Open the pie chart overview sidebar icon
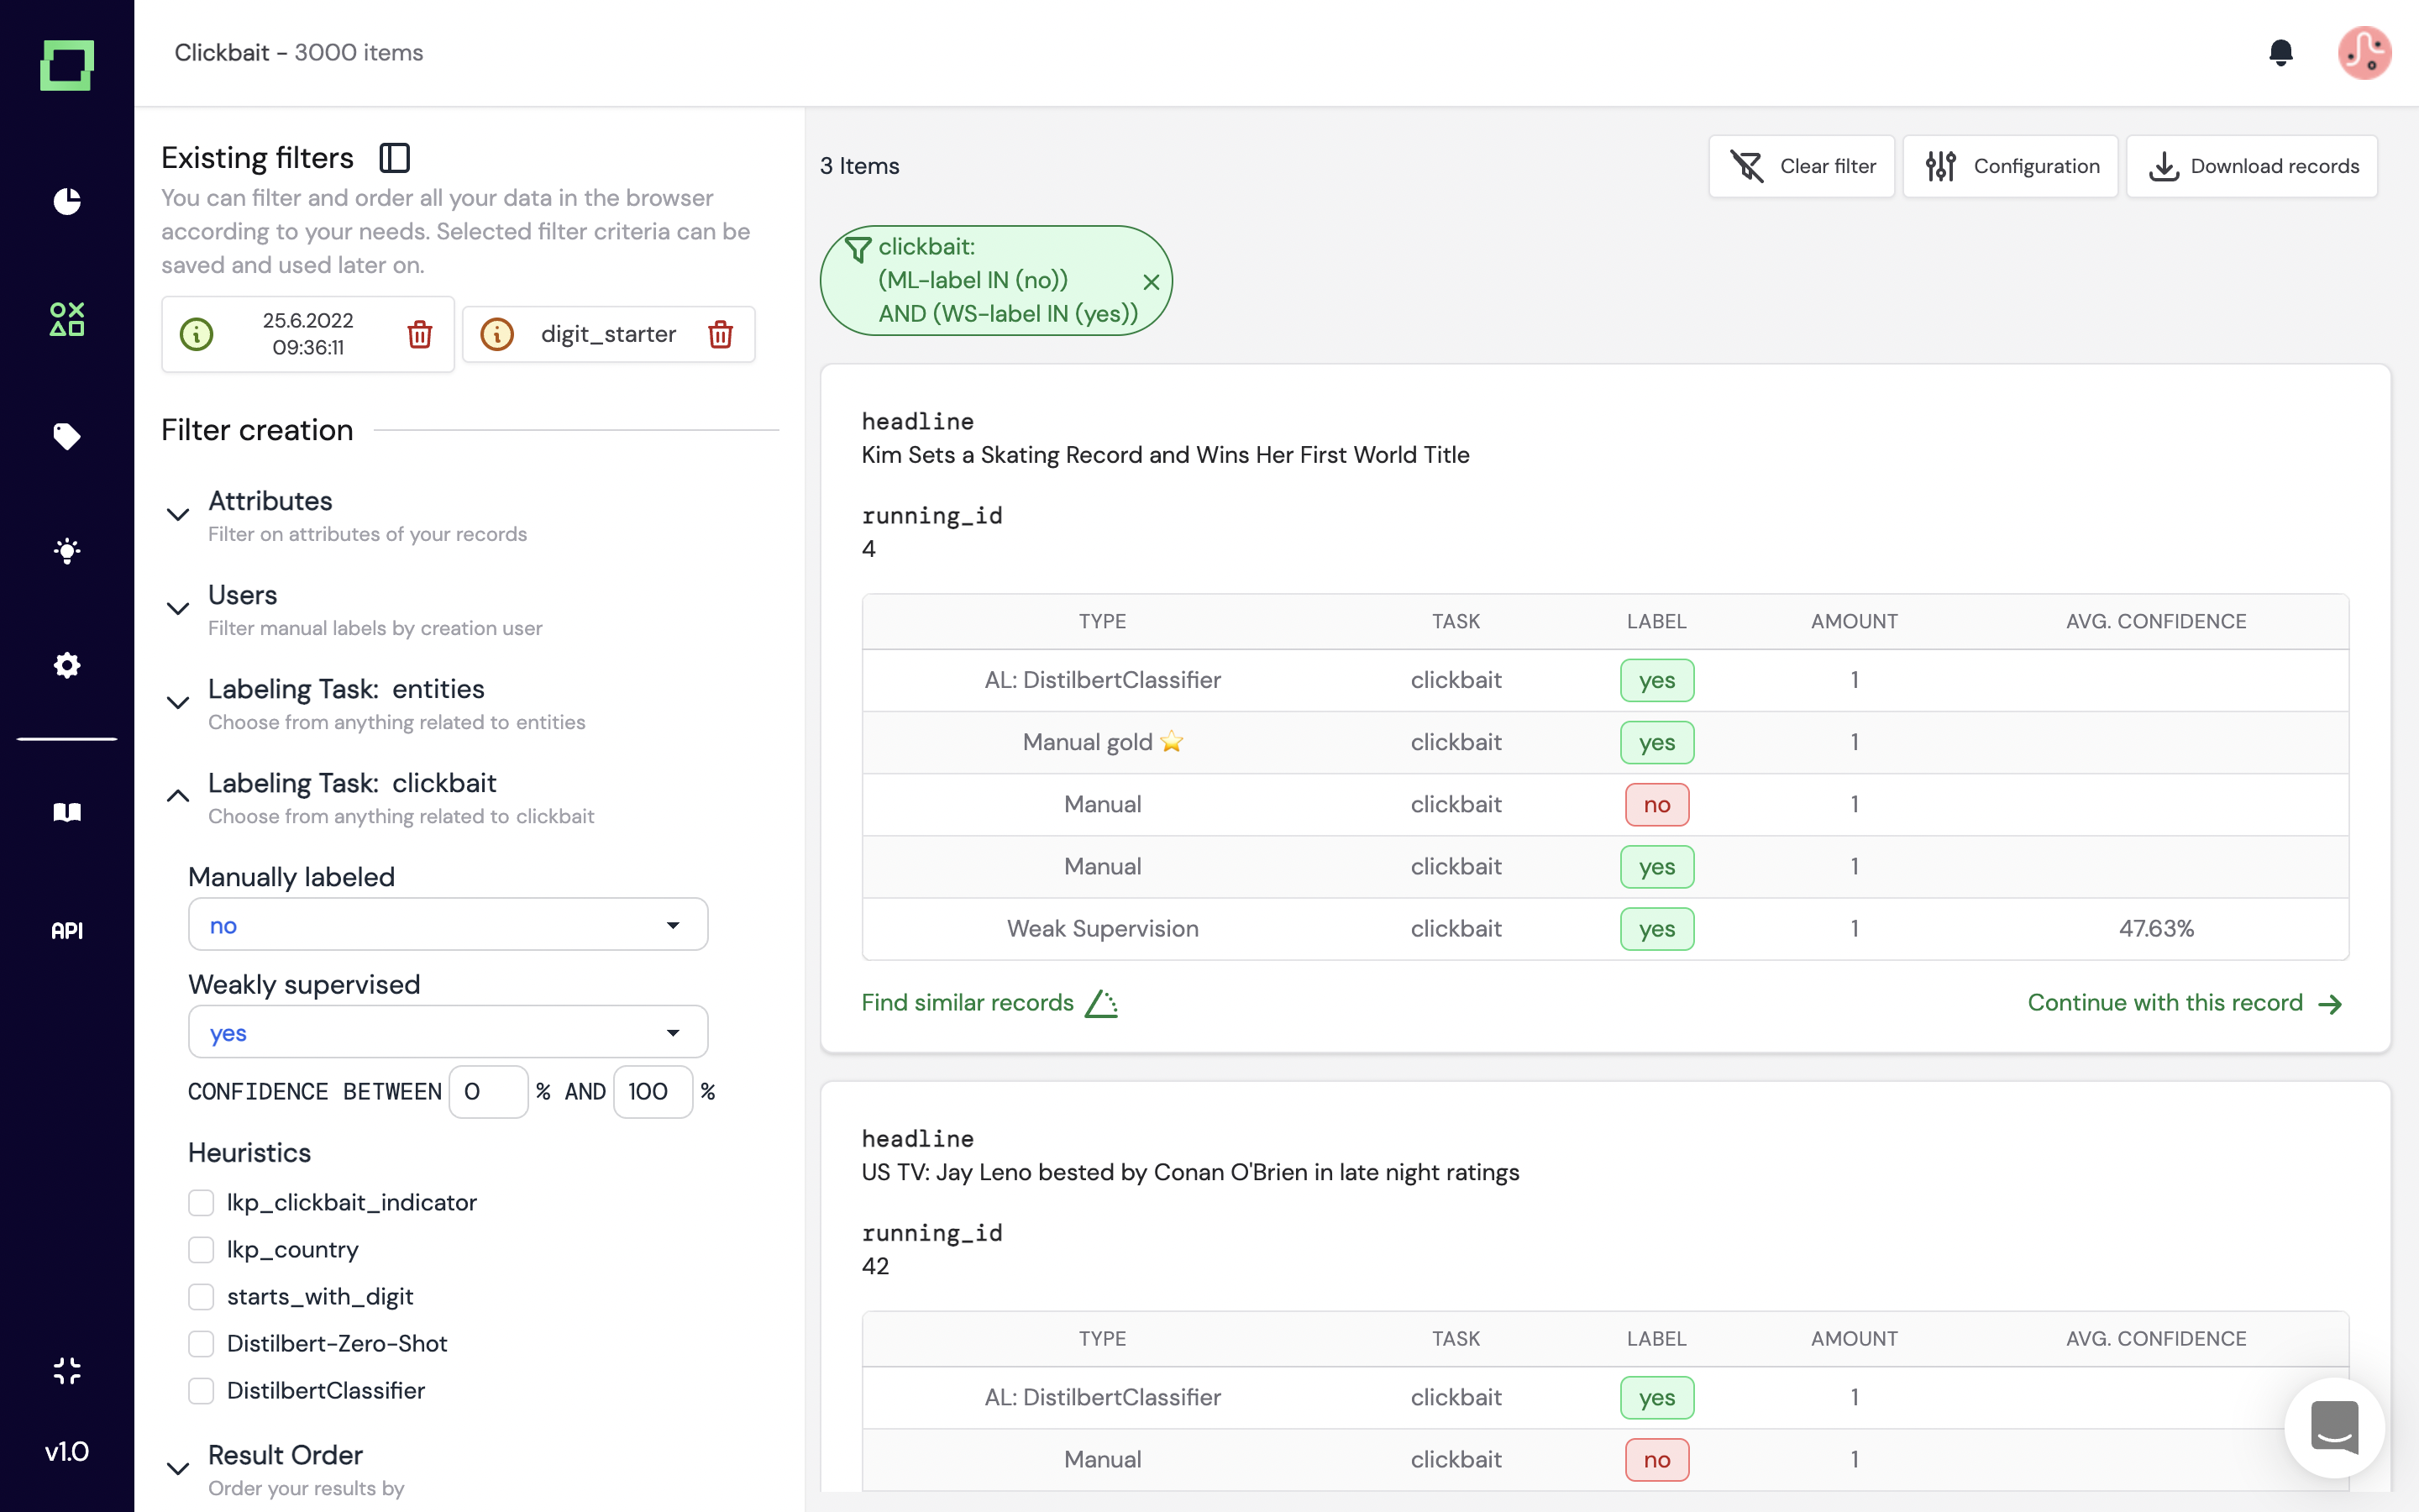2419x1512 pixels. point(67,201)
